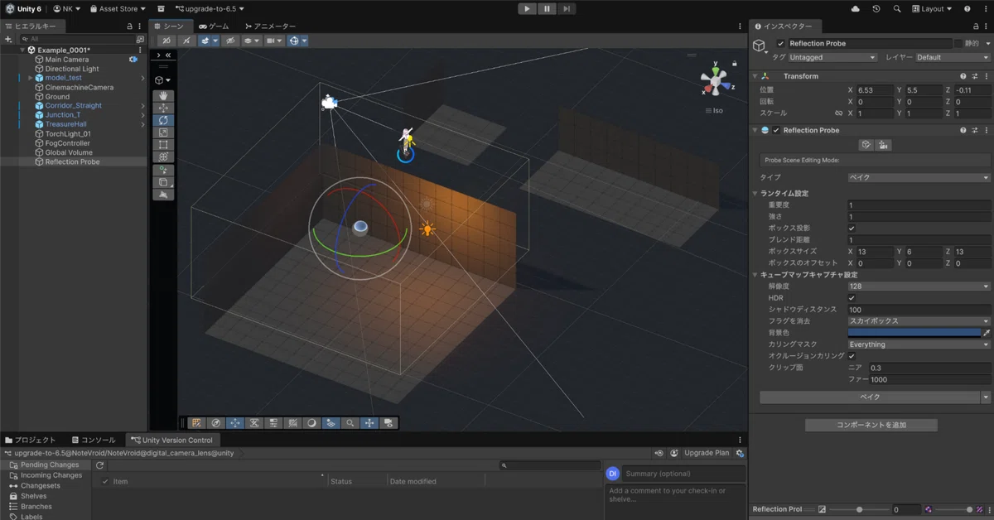Select the Scale tool in scene toolbar
Image resolution: width=994 pixels, height=520 pixels.
coord(163,132)
